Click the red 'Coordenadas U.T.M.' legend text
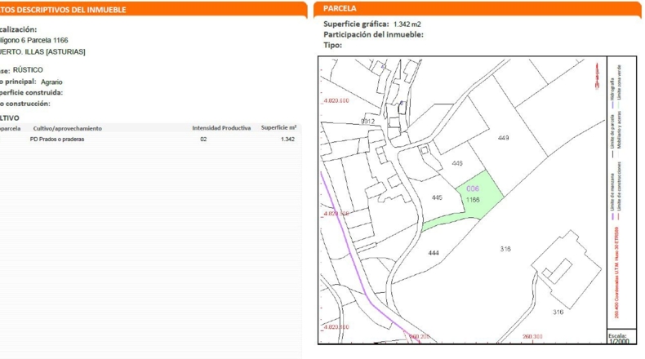The width and height of the screenshot is (645, 359). pyautogui.click(x=616, y=272)
